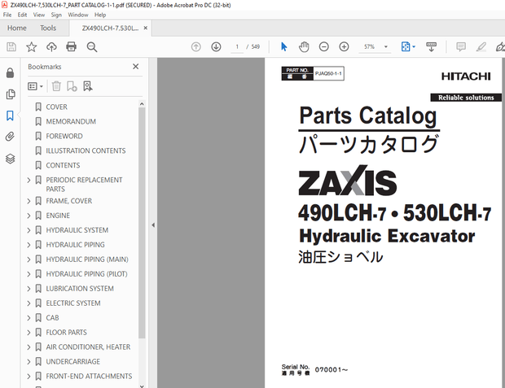The width and height of the screenshot is (505, 388).
Task: Expand CAB bookmark arrow
Action: click(29, 318)
